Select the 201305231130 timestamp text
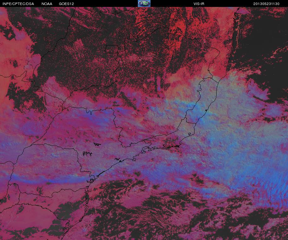The image size is (288, 240). (x=266, y=4)
